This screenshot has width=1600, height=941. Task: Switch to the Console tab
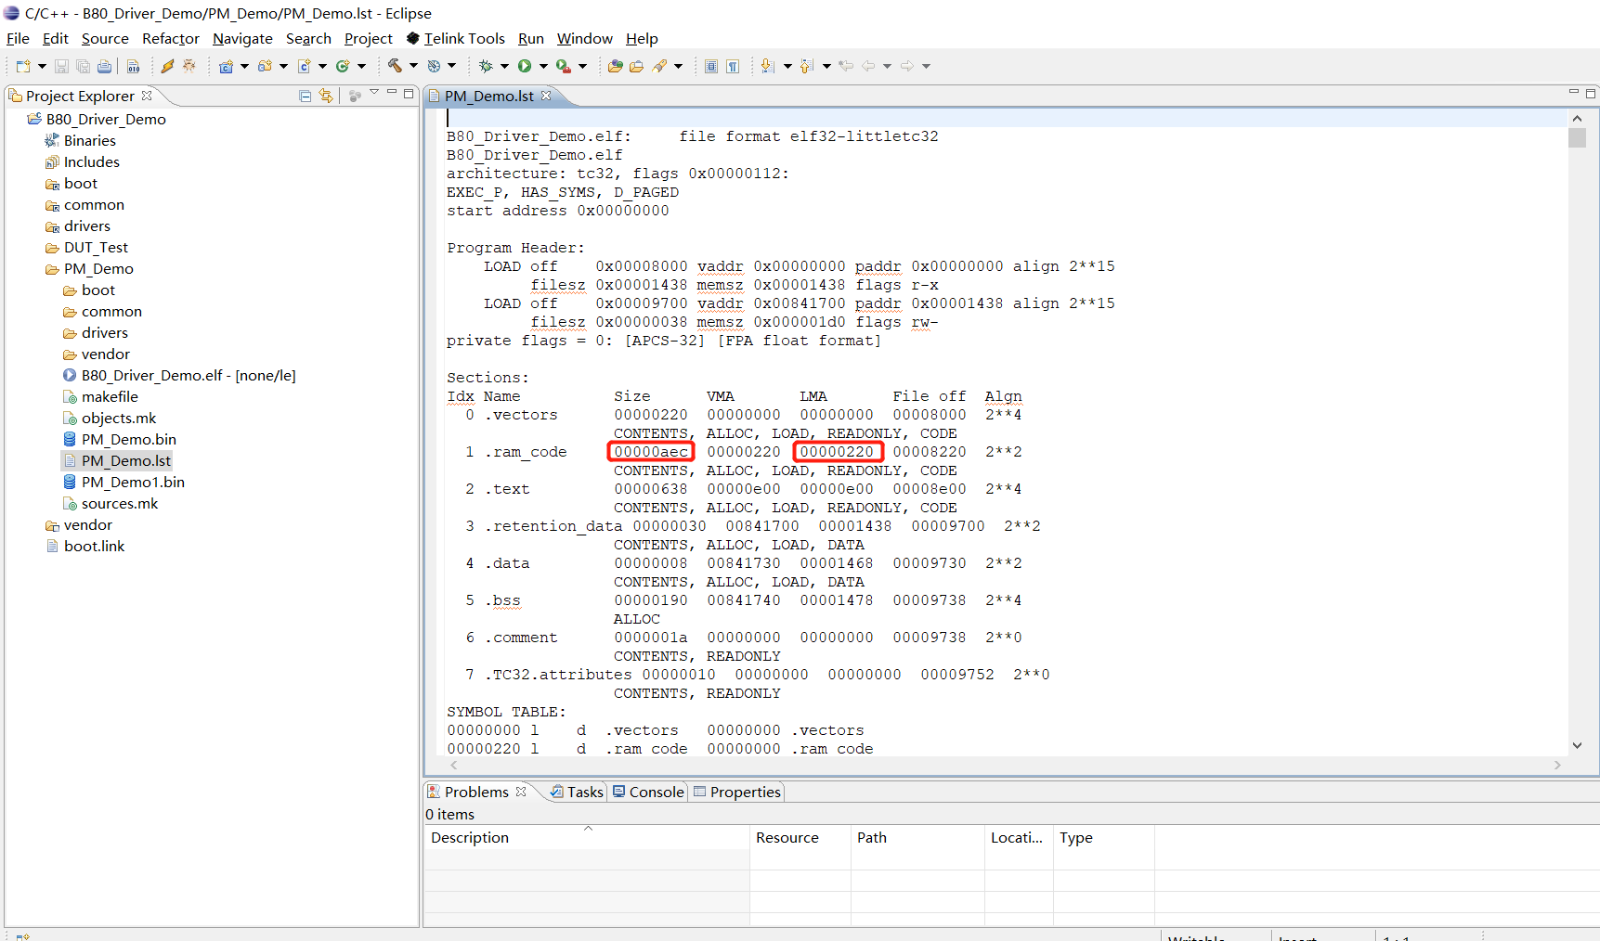tap(648, 792)
